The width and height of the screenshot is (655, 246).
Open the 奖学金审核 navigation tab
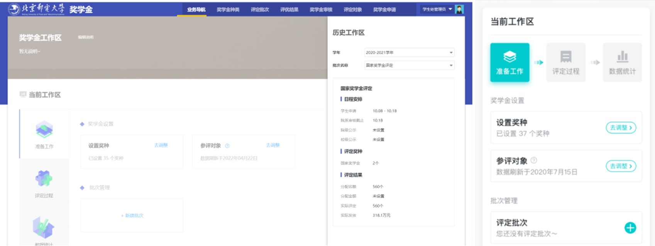pos(321,10)
